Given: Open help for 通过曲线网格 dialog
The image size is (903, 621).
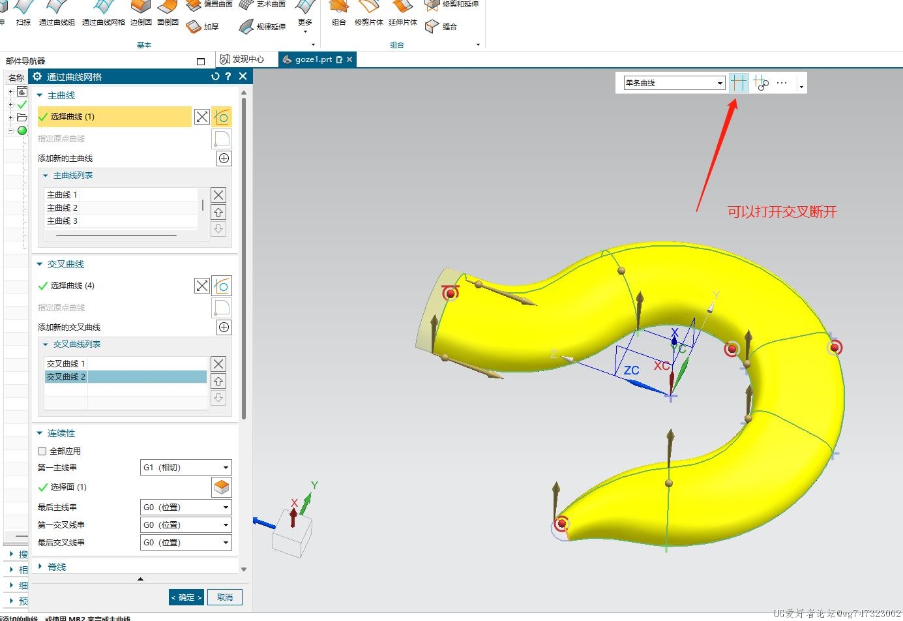Looking at the screenshot, I should 228,76.
